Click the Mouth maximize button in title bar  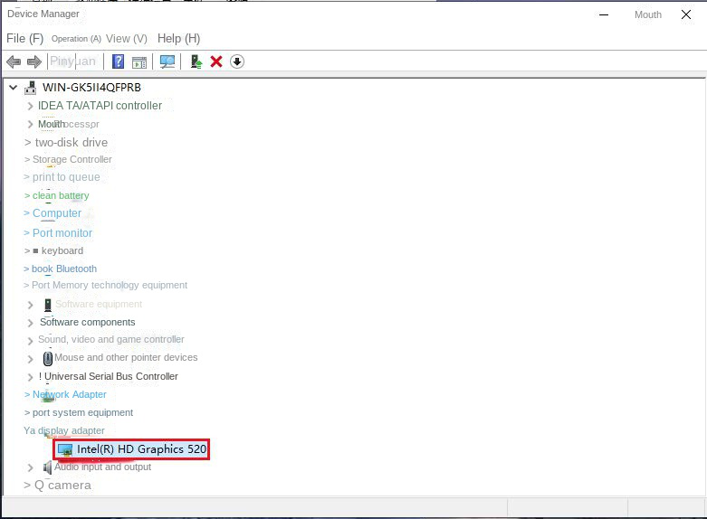(x=648, y=14)
